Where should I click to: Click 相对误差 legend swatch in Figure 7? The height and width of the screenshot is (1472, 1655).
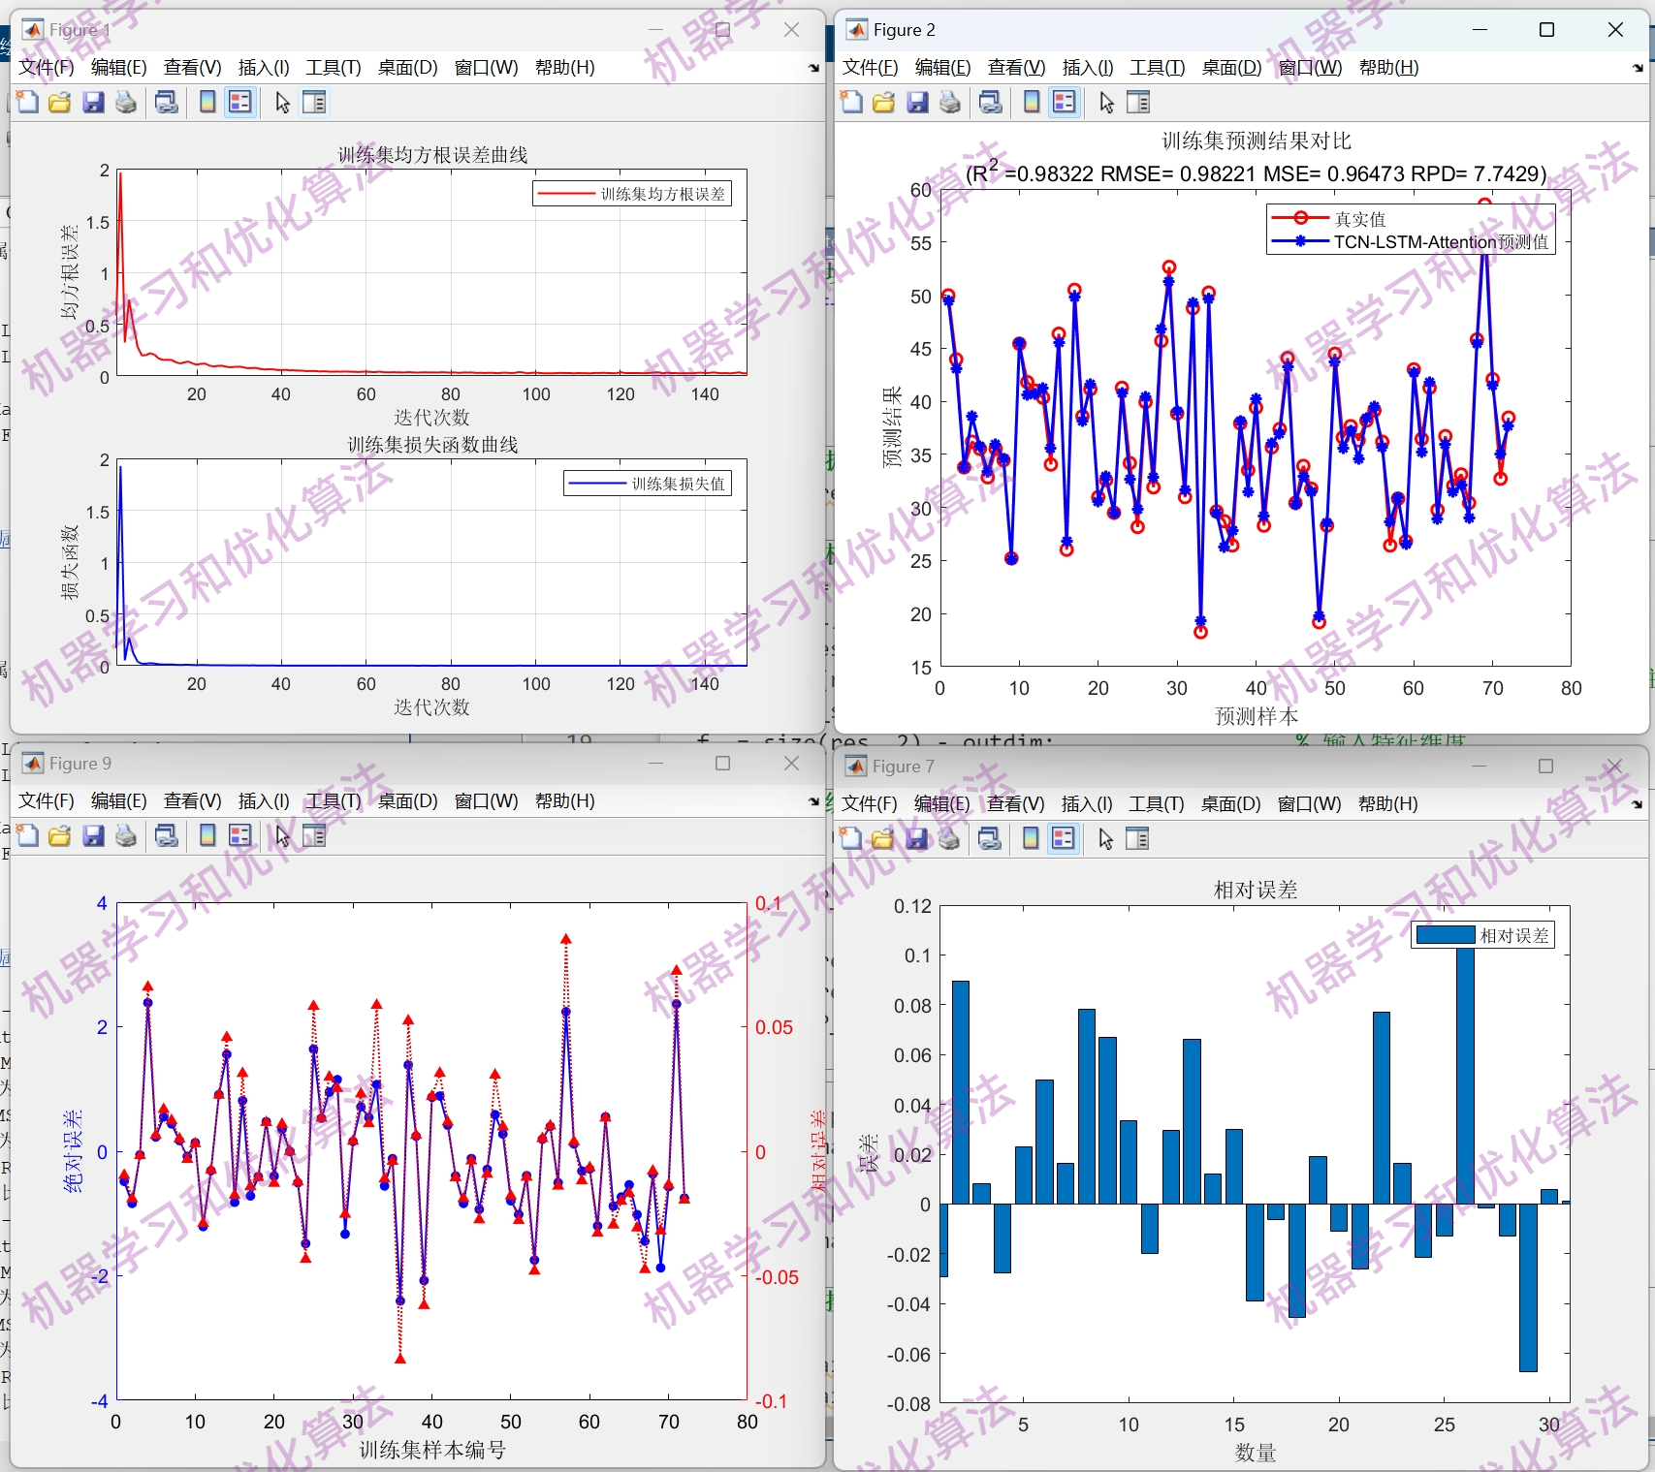1446,935
